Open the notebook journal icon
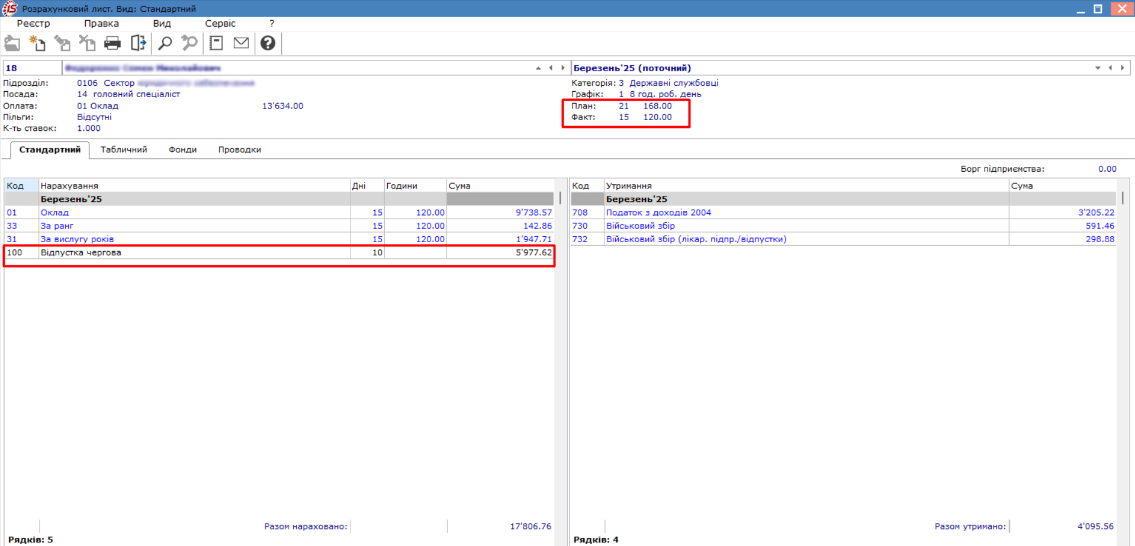1135x546 pixels. [216, 43]
